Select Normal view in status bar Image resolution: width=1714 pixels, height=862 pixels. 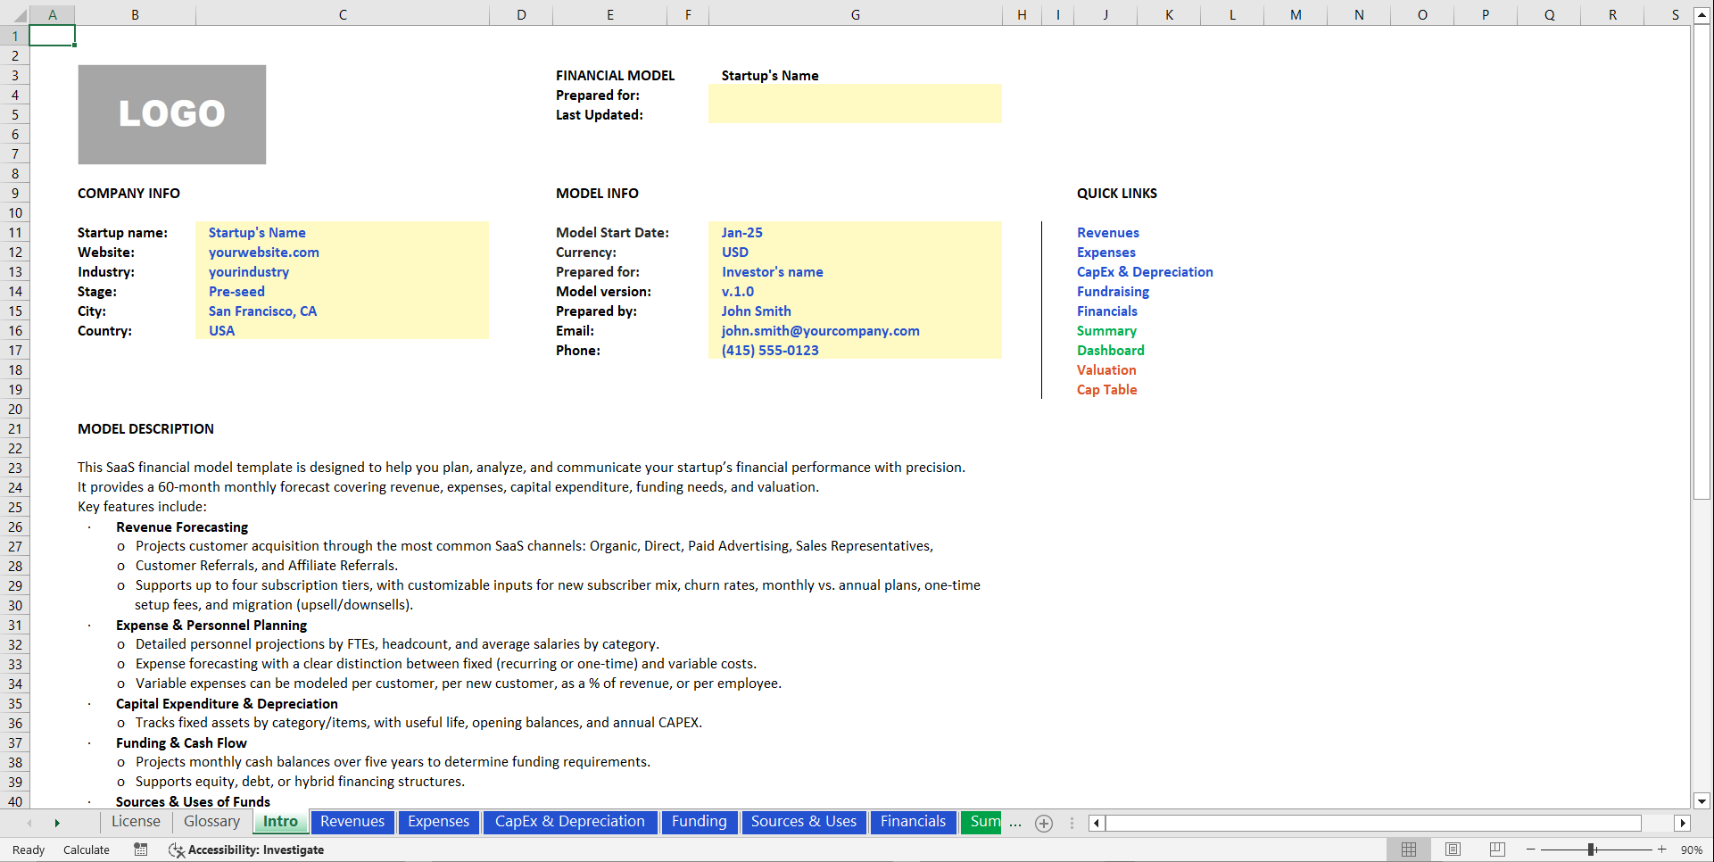point(1410,850)
